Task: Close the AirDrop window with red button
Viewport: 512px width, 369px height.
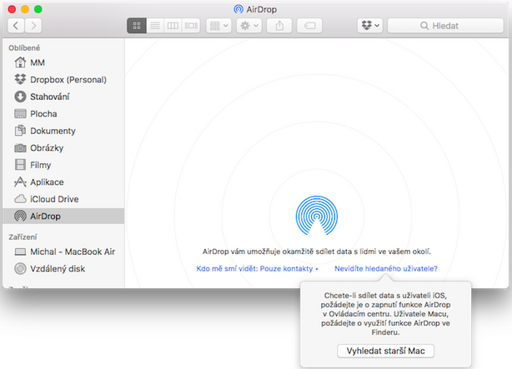Action: coord(12,9)
